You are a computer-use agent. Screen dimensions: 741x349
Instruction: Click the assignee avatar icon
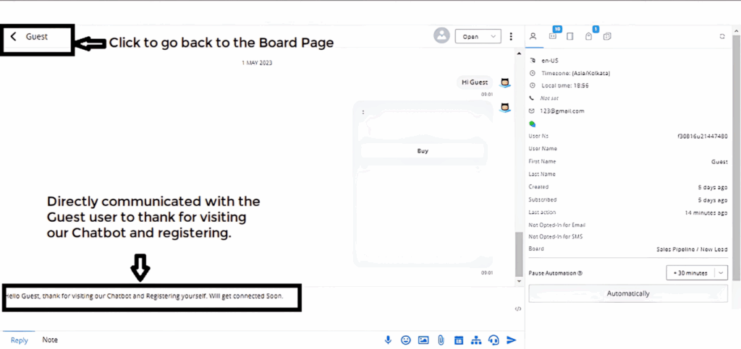441,36
